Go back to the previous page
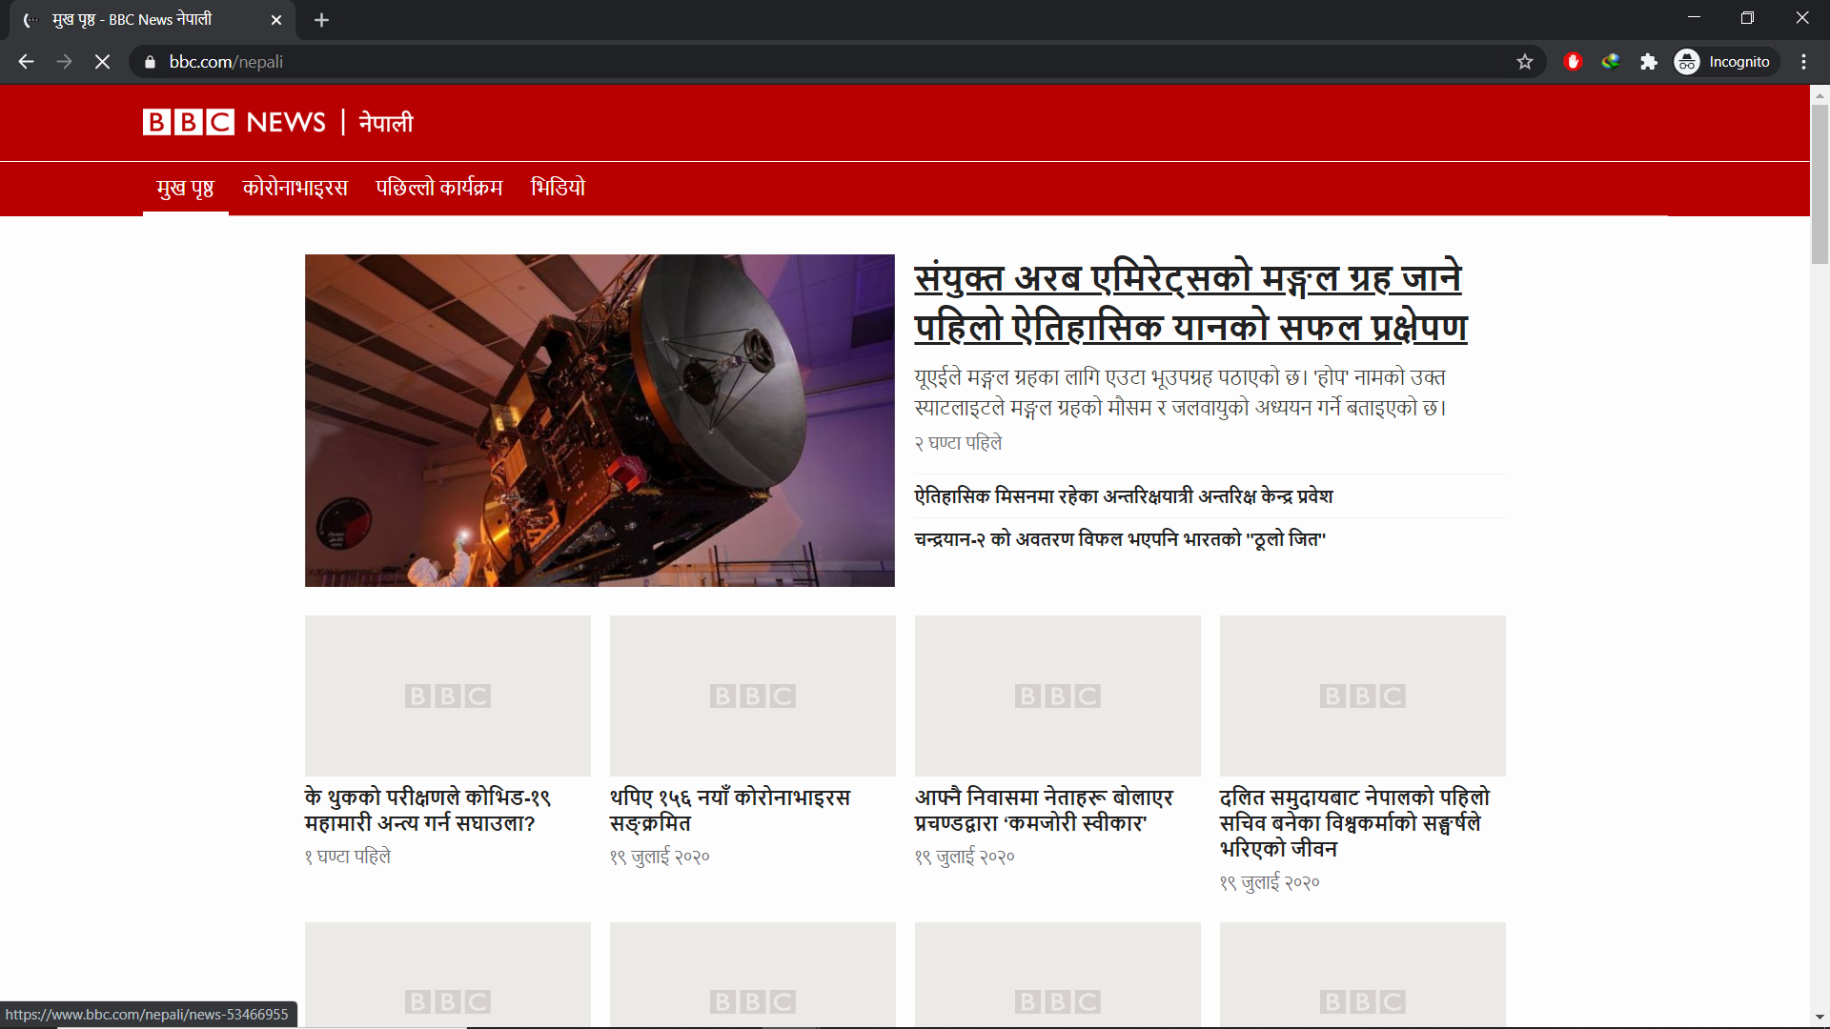Viewport: 1830px width, 1029px height. point(26,62)
